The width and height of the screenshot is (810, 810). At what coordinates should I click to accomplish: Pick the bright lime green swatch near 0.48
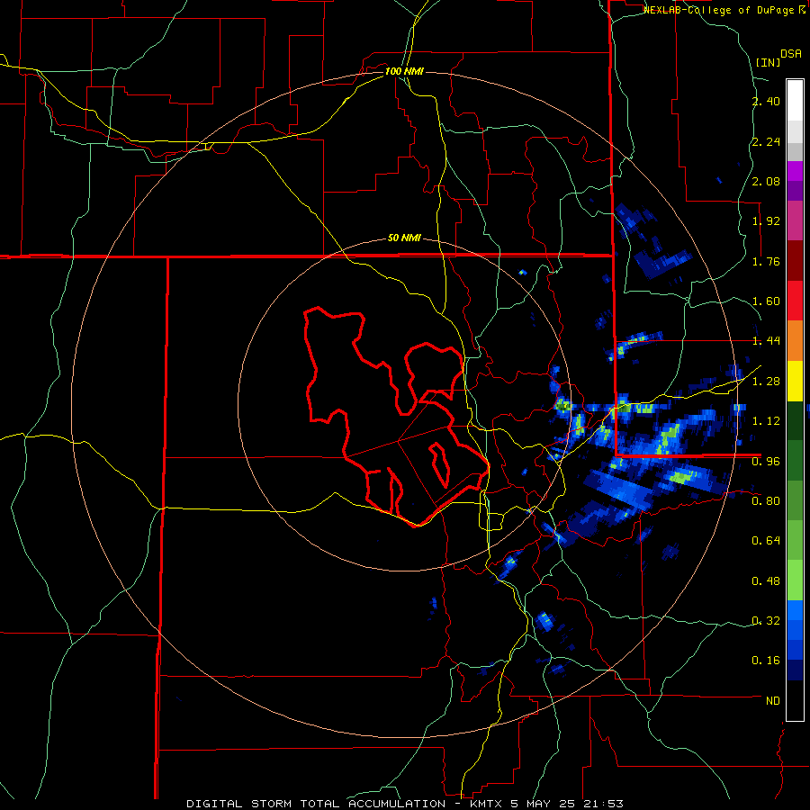click(795, 580)
